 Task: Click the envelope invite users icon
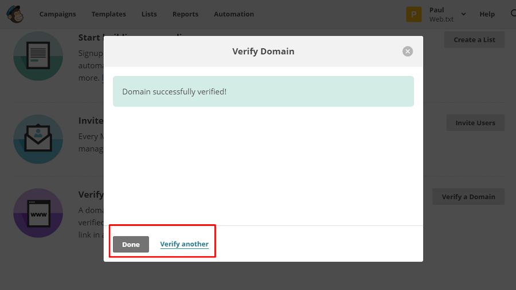38,139
